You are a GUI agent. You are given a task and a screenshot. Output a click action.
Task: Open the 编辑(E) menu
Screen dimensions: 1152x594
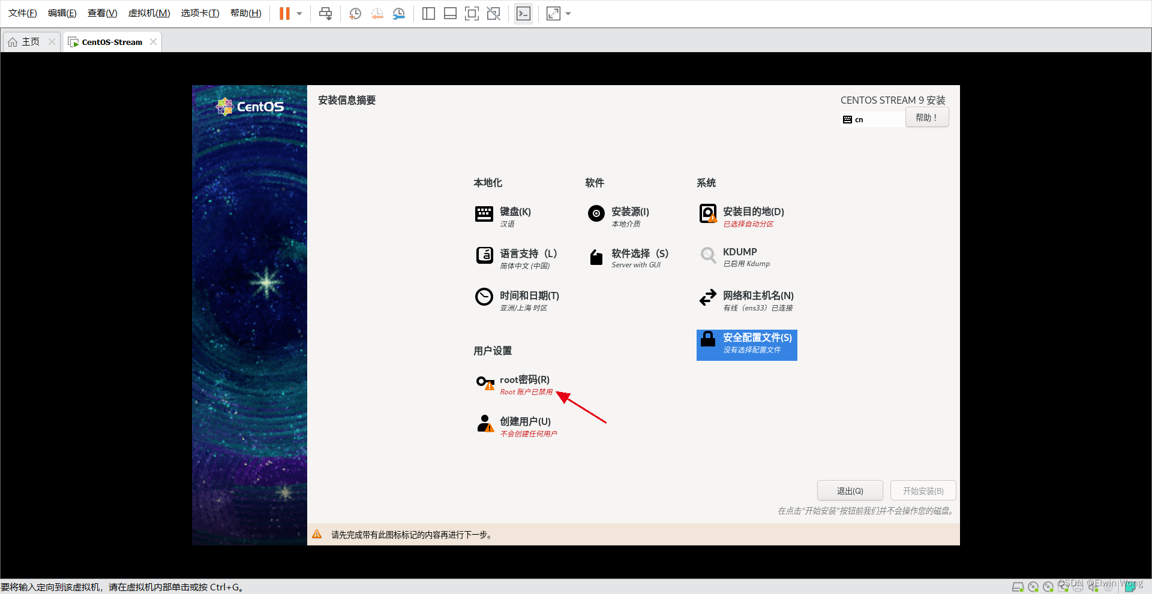(x=62, y=13)
